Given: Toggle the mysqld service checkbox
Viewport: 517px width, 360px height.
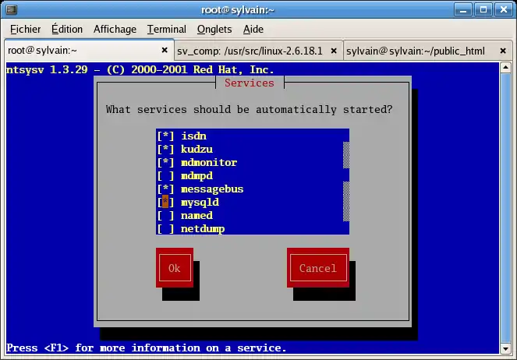Looking at the screenshot, I should coord(165,203).
